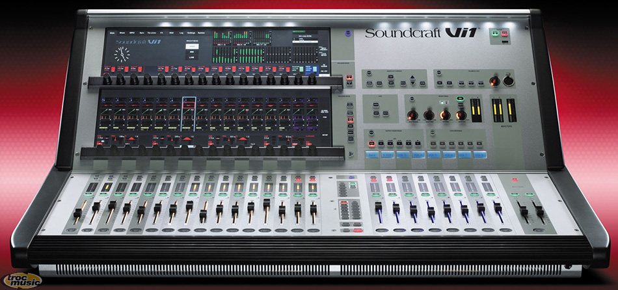Click the talkback XLR microphone socket
The height and width of the screenshot is (290, 618).
click(508, 81)
